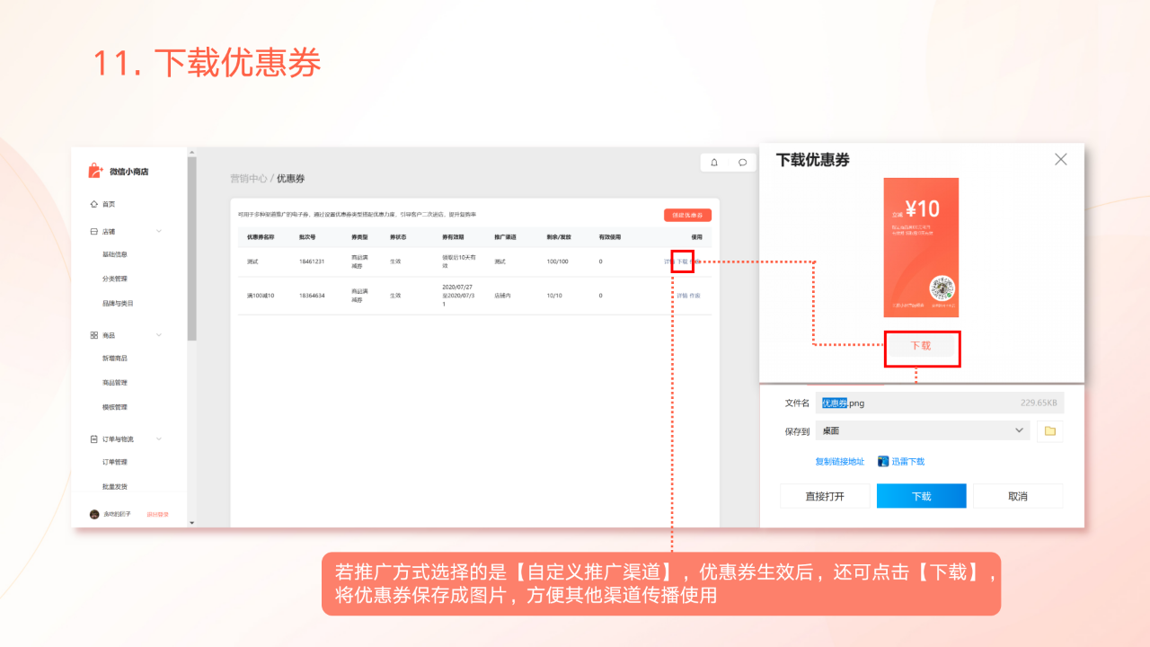Screen dimensions: 1150x647
Task: Click the ¥10 coupon preview image
Action: [921, 247]
